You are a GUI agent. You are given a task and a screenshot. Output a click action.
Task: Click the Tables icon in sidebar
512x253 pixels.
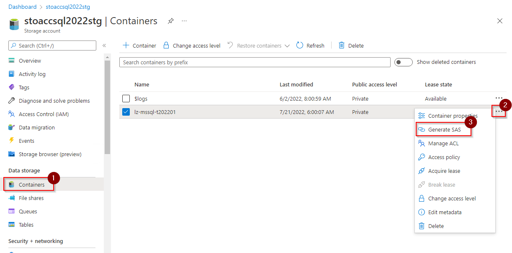coord(12,225)
